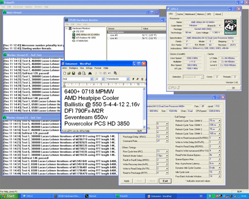
Task: Click the scroll-down arrow in WordPad document
Action: click(x=144, y=127)
